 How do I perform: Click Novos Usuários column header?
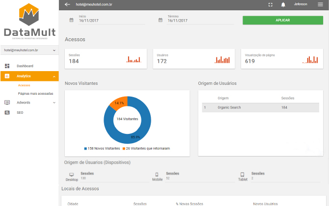click(x=265, y=204)
